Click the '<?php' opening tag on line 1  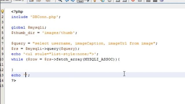[x=17, y=12]
